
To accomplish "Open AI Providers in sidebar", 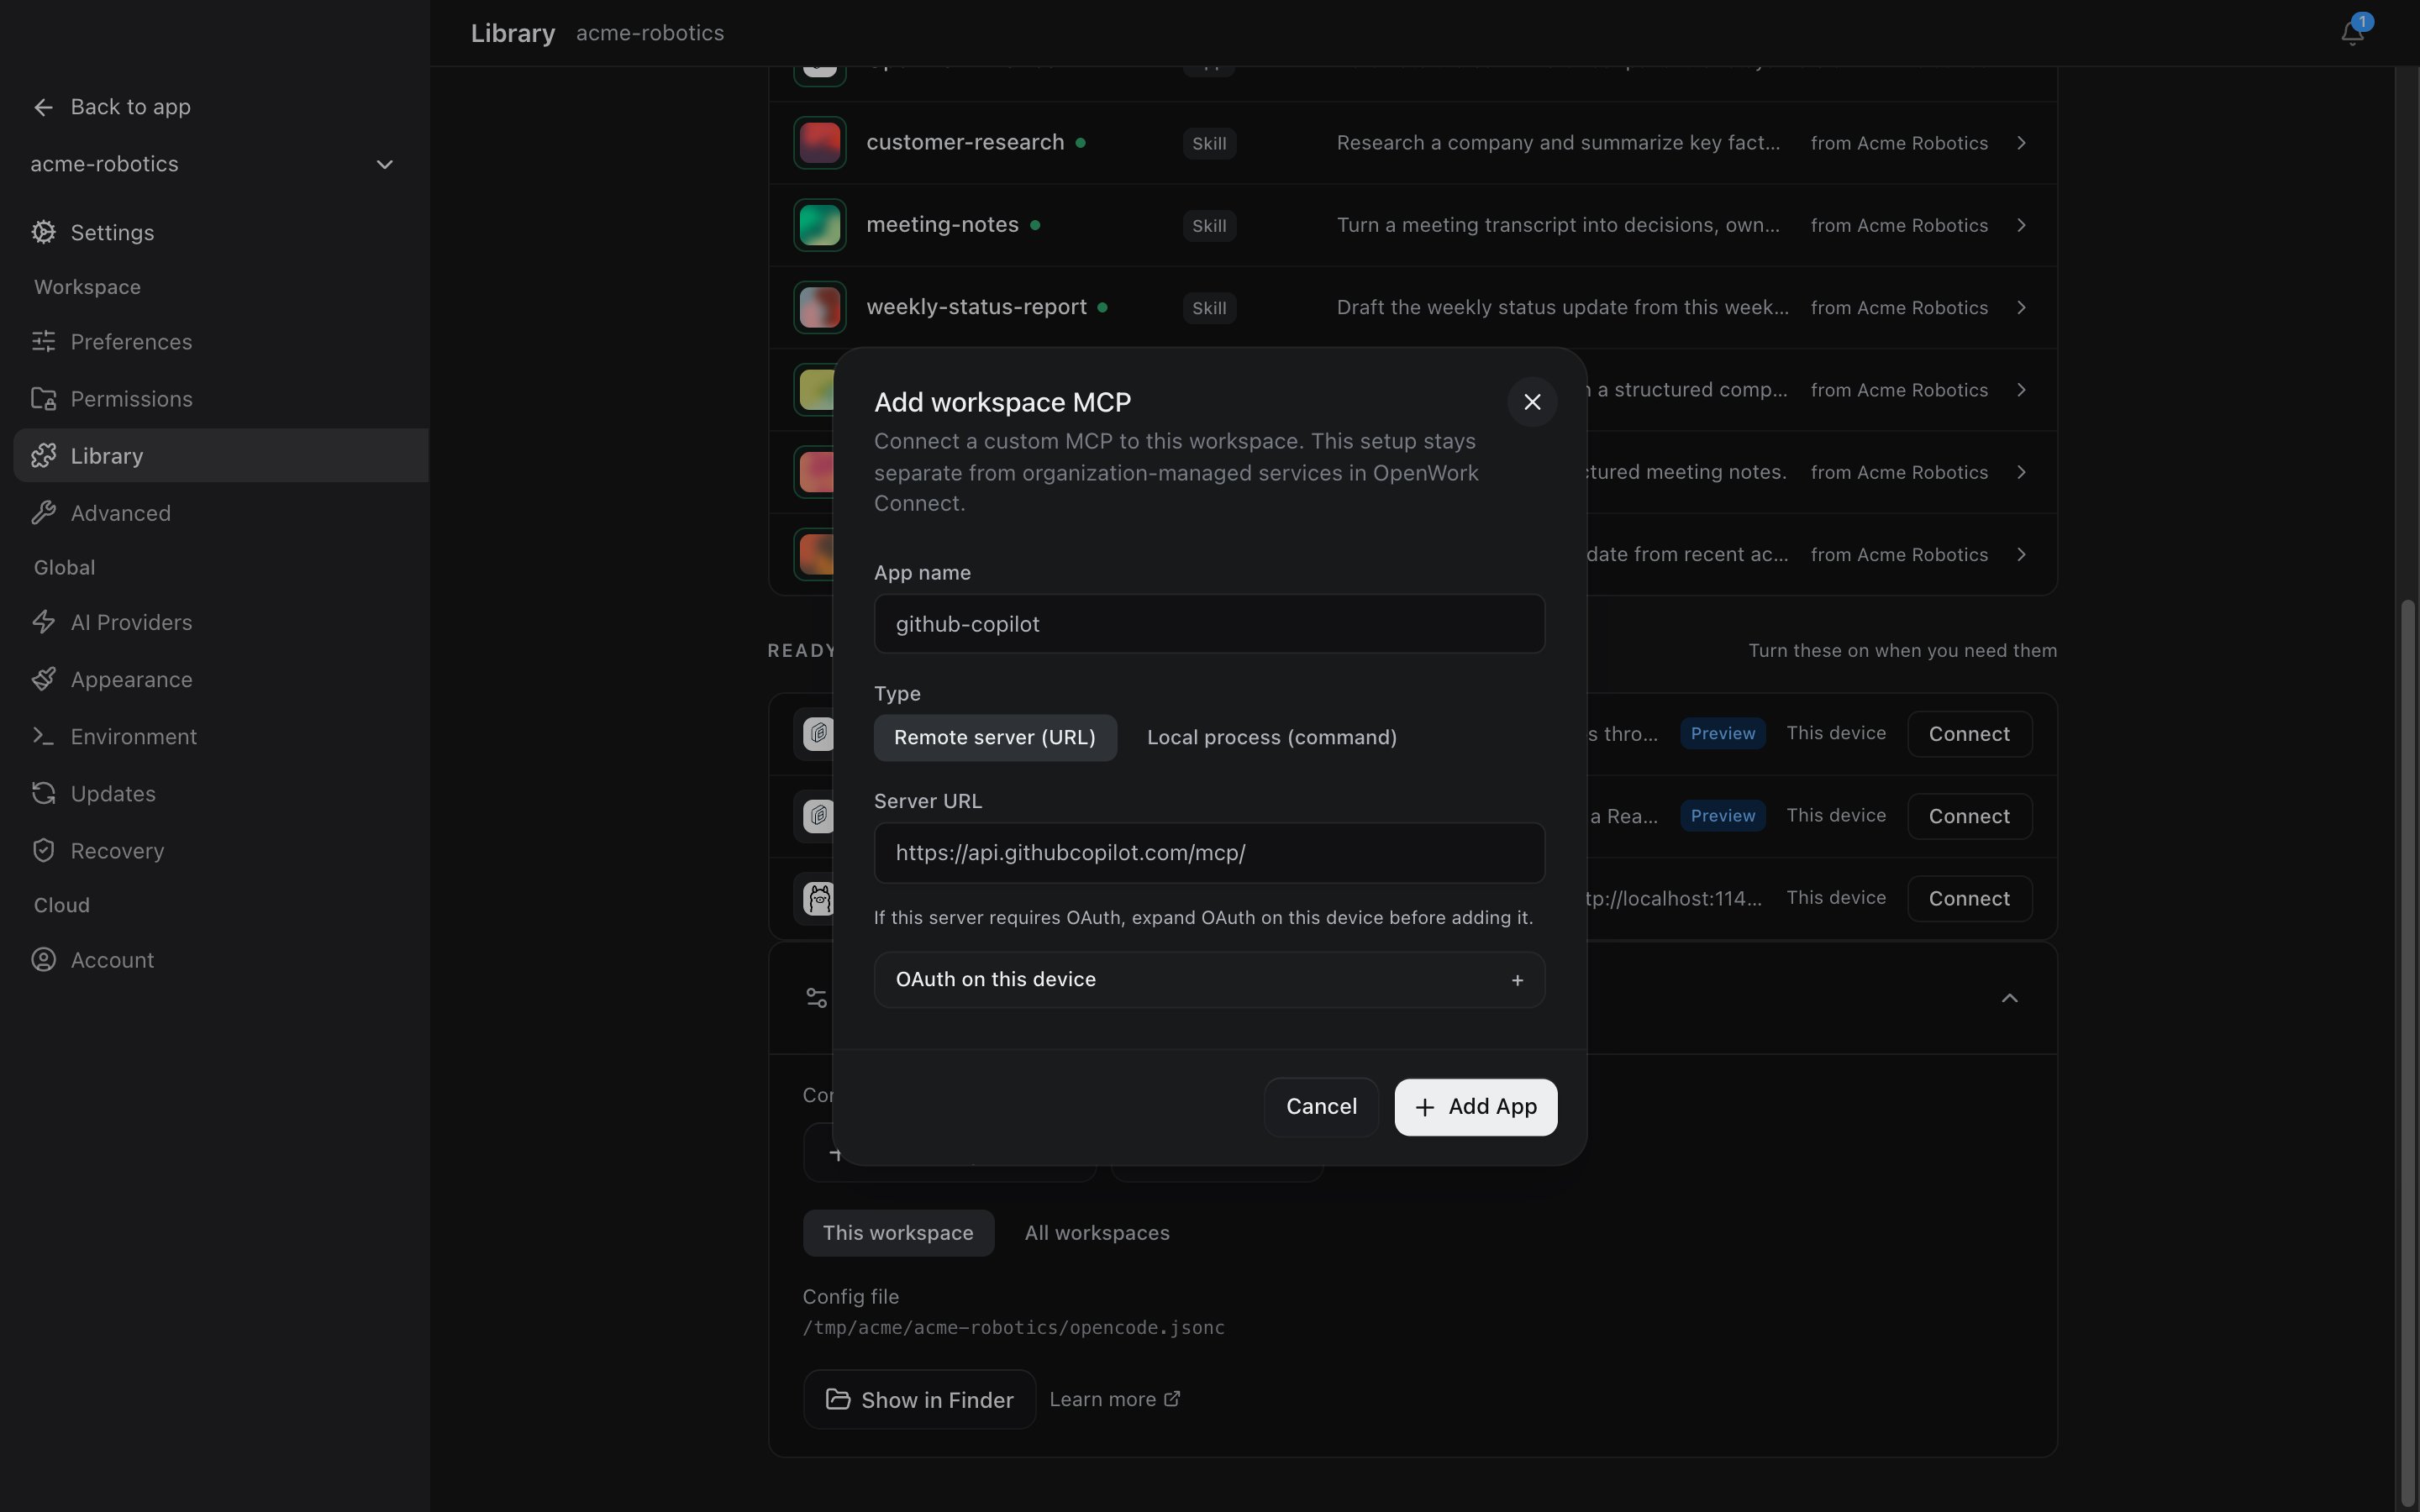I will (221, 622).
